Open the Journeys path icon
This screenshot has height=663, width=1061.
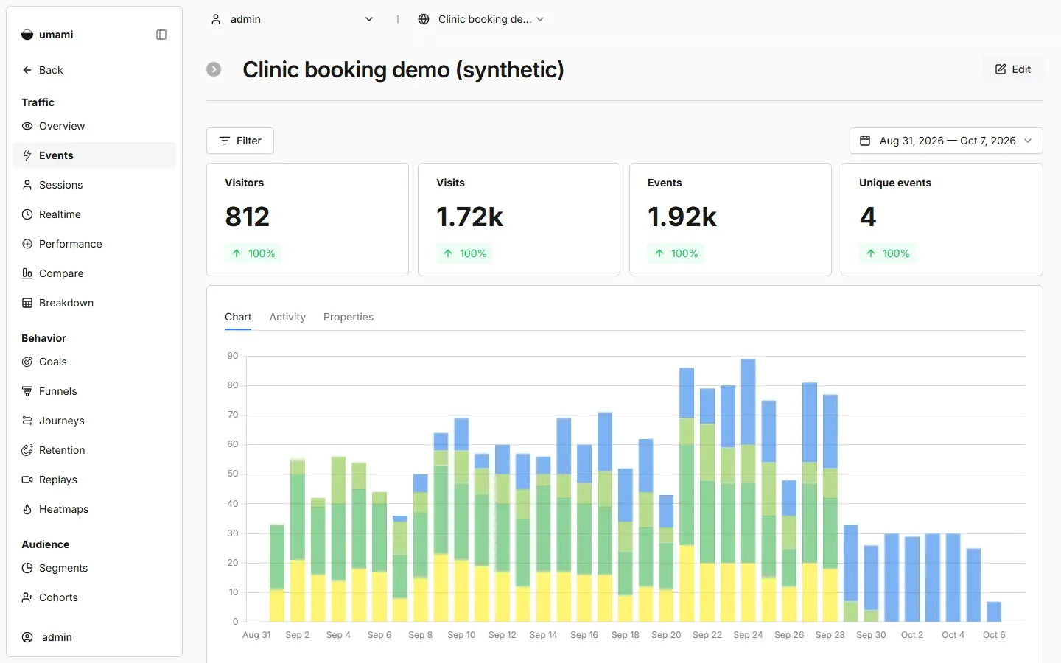click(x=27, y=421)
